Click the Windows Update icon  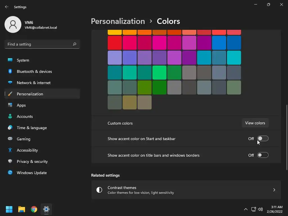click(10, 173)
